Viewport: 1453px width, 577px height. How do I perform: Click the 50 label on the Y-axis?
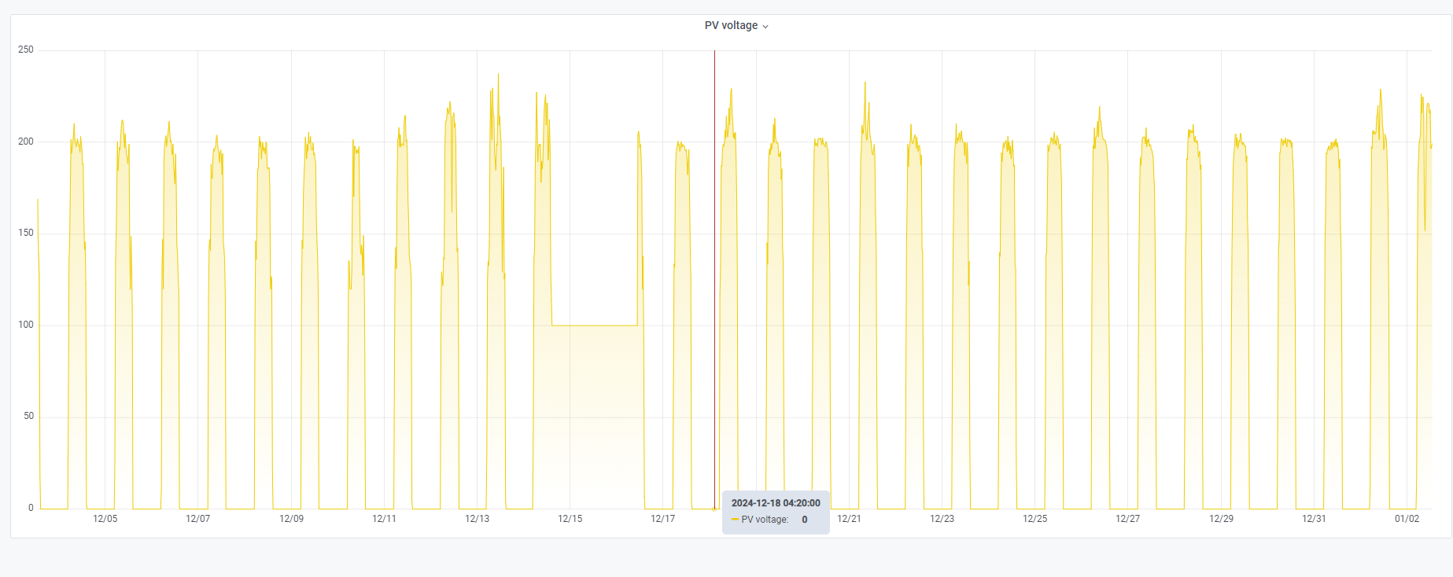(x=28, y=416)
